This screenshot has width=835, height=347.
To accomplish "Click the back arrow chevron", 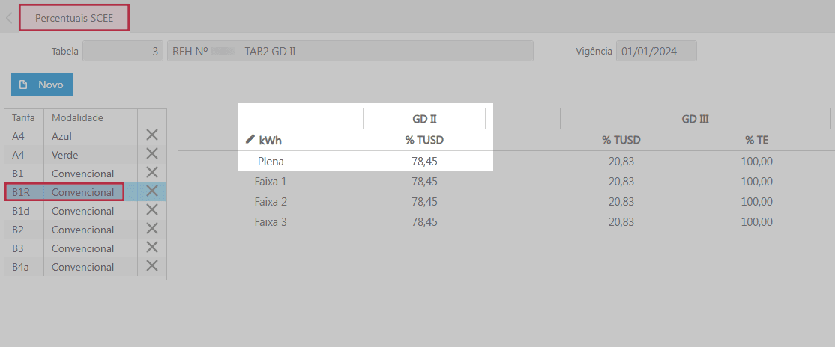I will click(x=9, y=18).
